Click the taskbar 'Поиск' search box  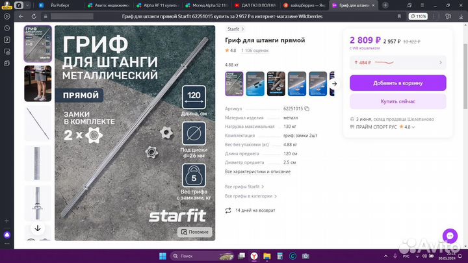202,256
